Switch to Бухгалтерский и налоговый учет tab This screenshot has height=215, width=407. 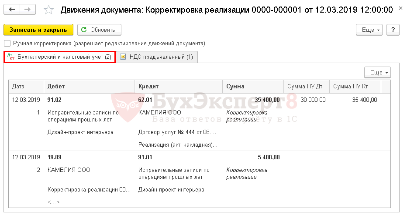point(60,57)
